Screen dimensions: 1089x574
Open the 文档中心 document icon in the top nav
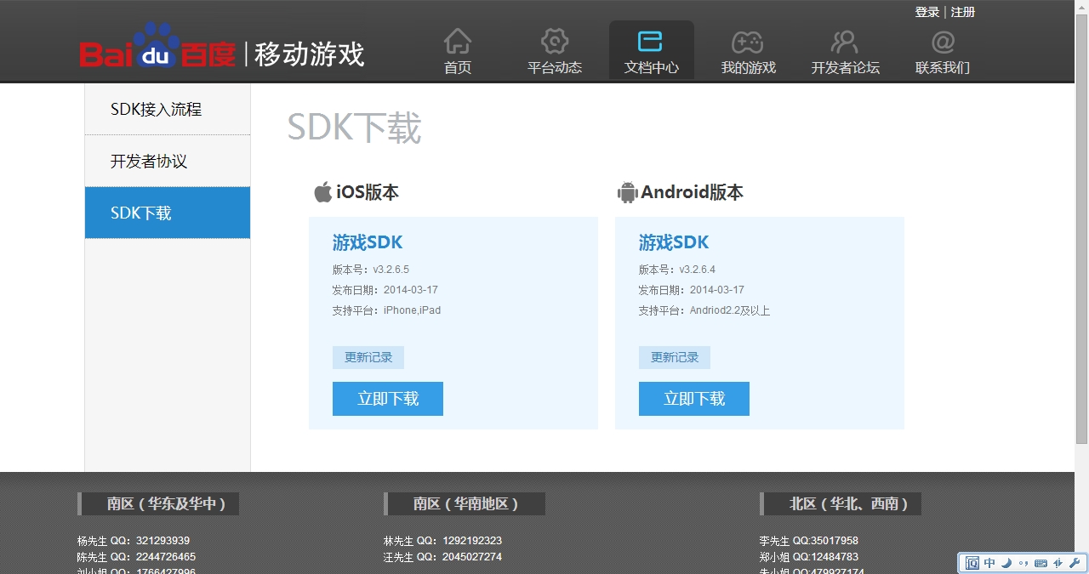click(651, 41)
